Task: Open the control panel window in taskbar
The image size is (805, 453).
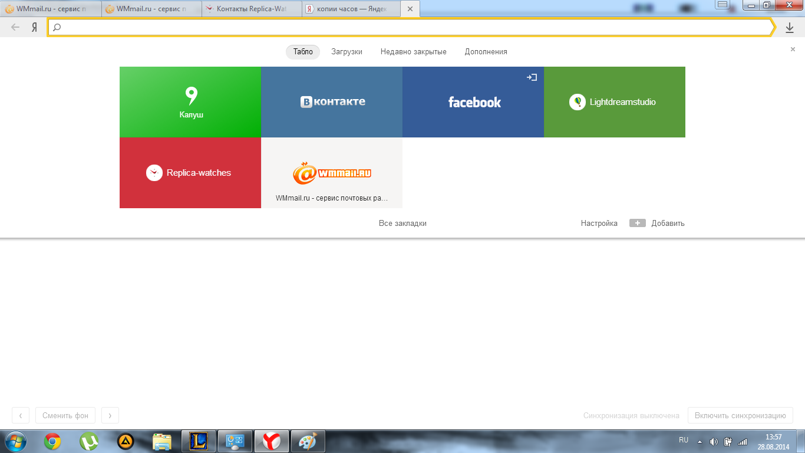Action: point(235,441)
